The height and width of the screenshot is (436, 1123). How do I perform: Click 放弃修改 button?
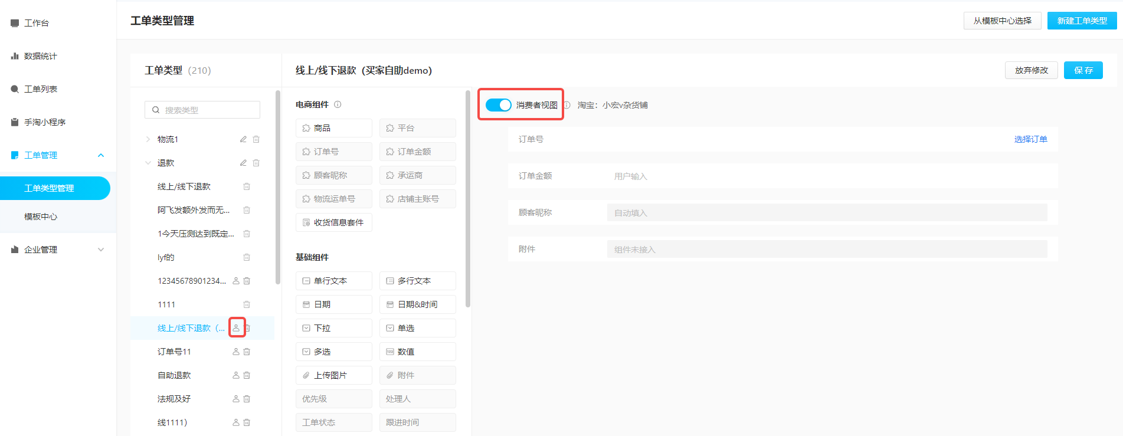(1032, 70)
